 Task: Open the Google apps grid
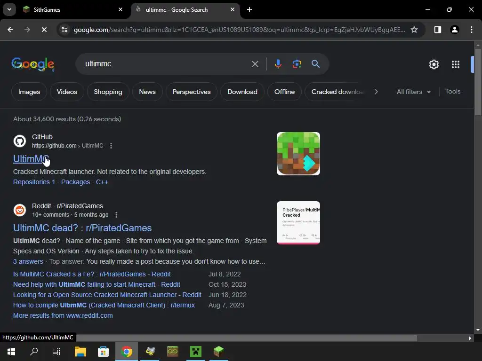(x=456, y=64)
